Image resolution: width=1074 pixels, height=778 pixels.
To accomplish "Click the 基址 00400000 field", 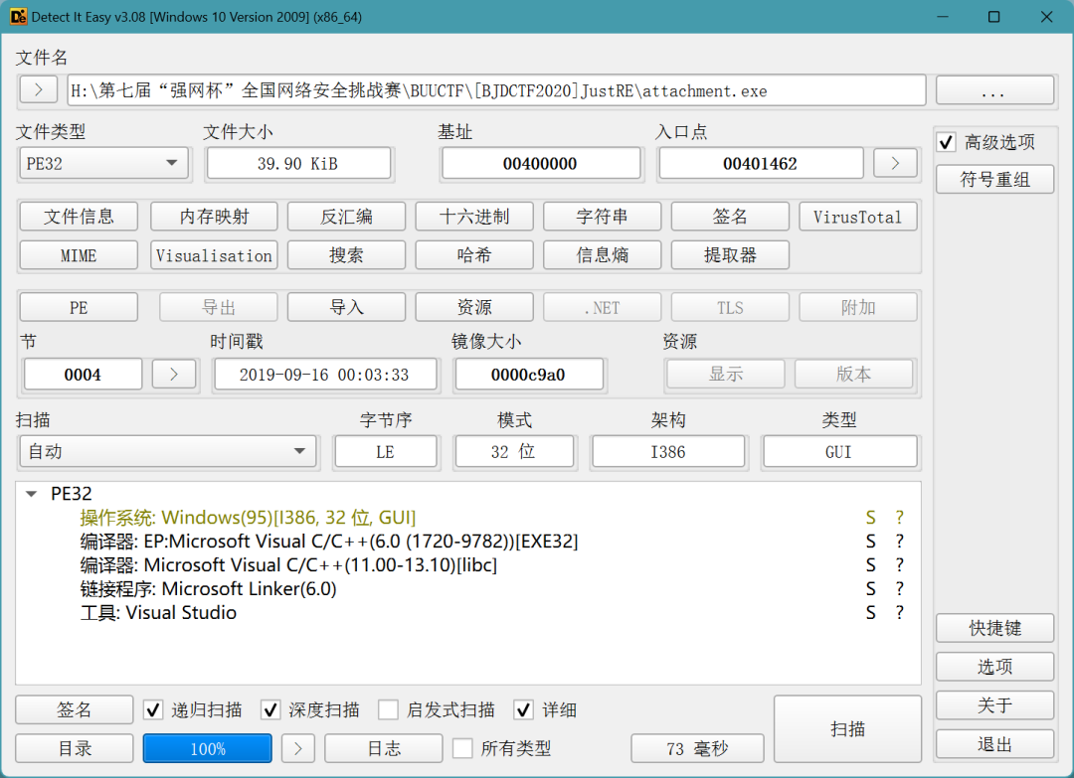I will point(540,164).
